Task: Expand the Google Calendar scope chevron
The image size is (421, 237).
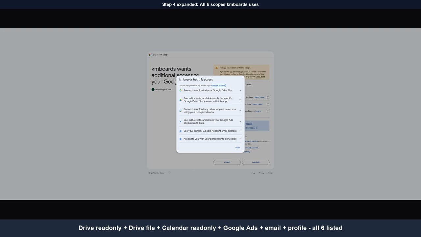Action: 240,111
